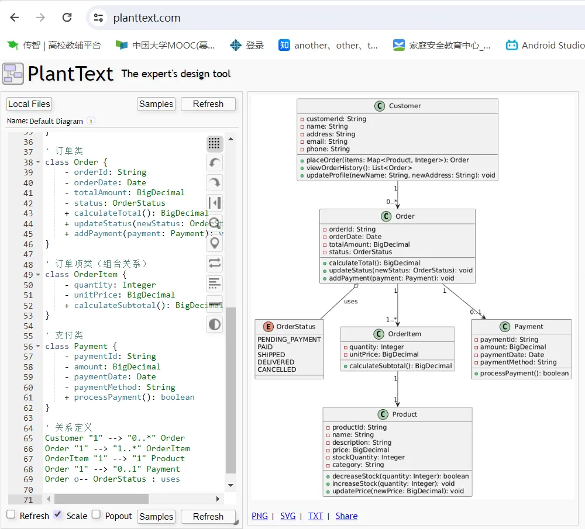
Task: Click the bottom Refresh button
Action: (208, 517)
